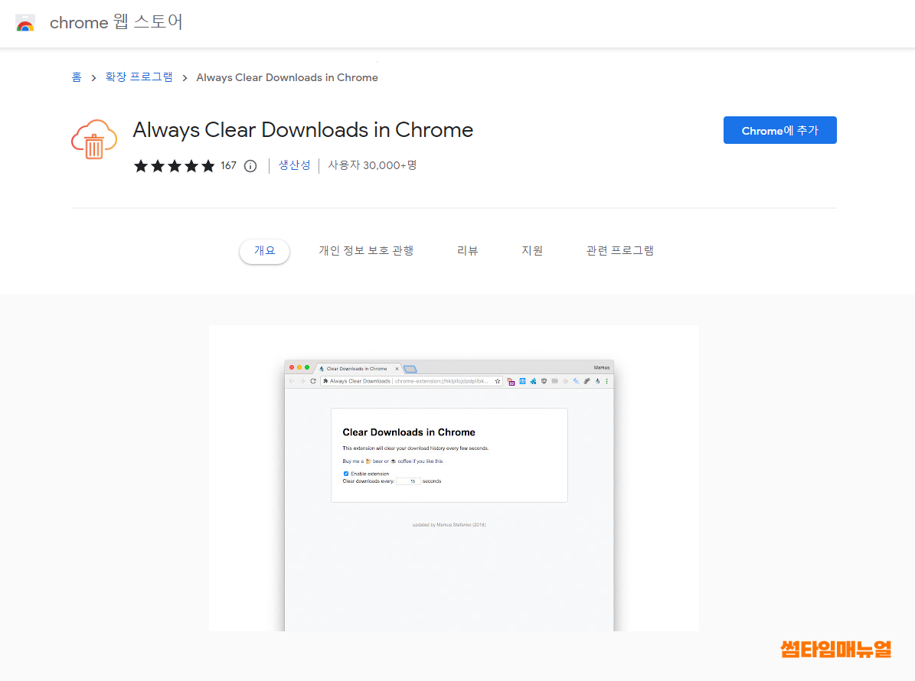915x681 pixels.
Task: Click seconds input field in preview
Action: click(408, 481)
